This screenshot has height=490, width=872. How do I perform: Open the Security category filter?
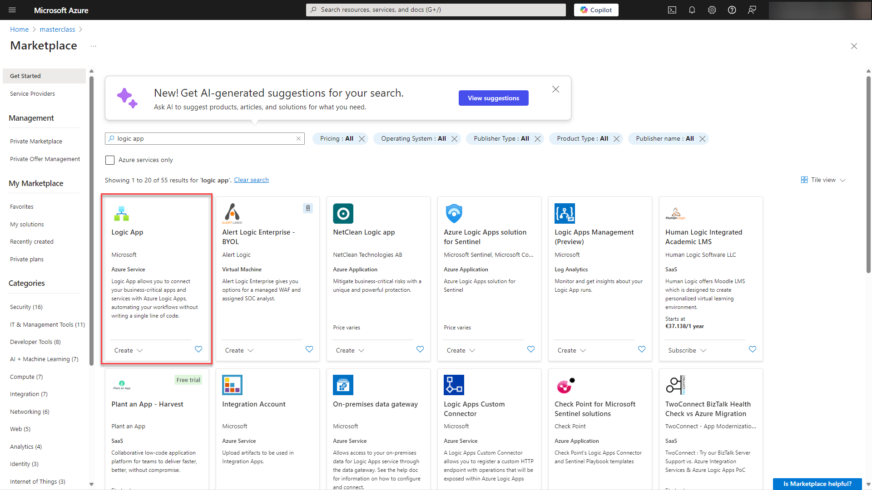26,307
